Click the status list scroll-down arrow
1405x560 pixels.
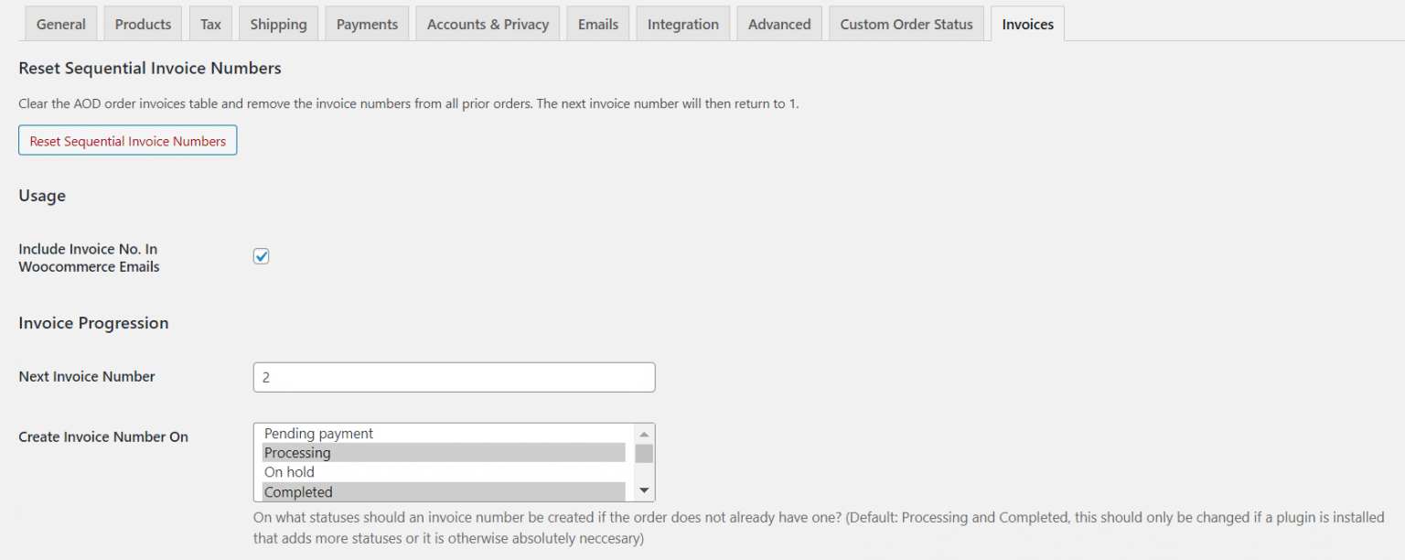tap(645, 491)
